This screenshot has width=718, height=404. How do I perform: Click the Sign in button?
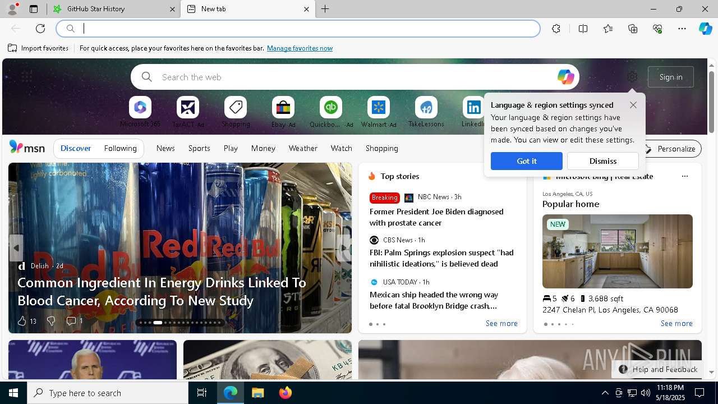click(671, 77)
